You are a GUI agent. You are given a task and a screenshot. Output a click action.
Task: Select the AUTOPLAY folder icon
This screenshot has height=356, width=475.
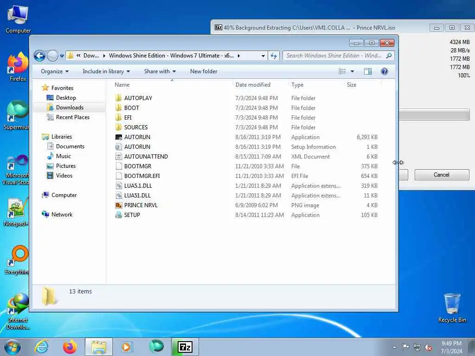(x=119, y=98)
